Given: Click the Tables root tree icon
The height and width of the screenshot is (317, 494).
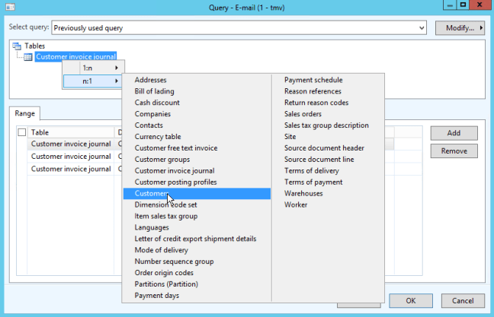Looking at the screenshot, I should tap(17, 46).
